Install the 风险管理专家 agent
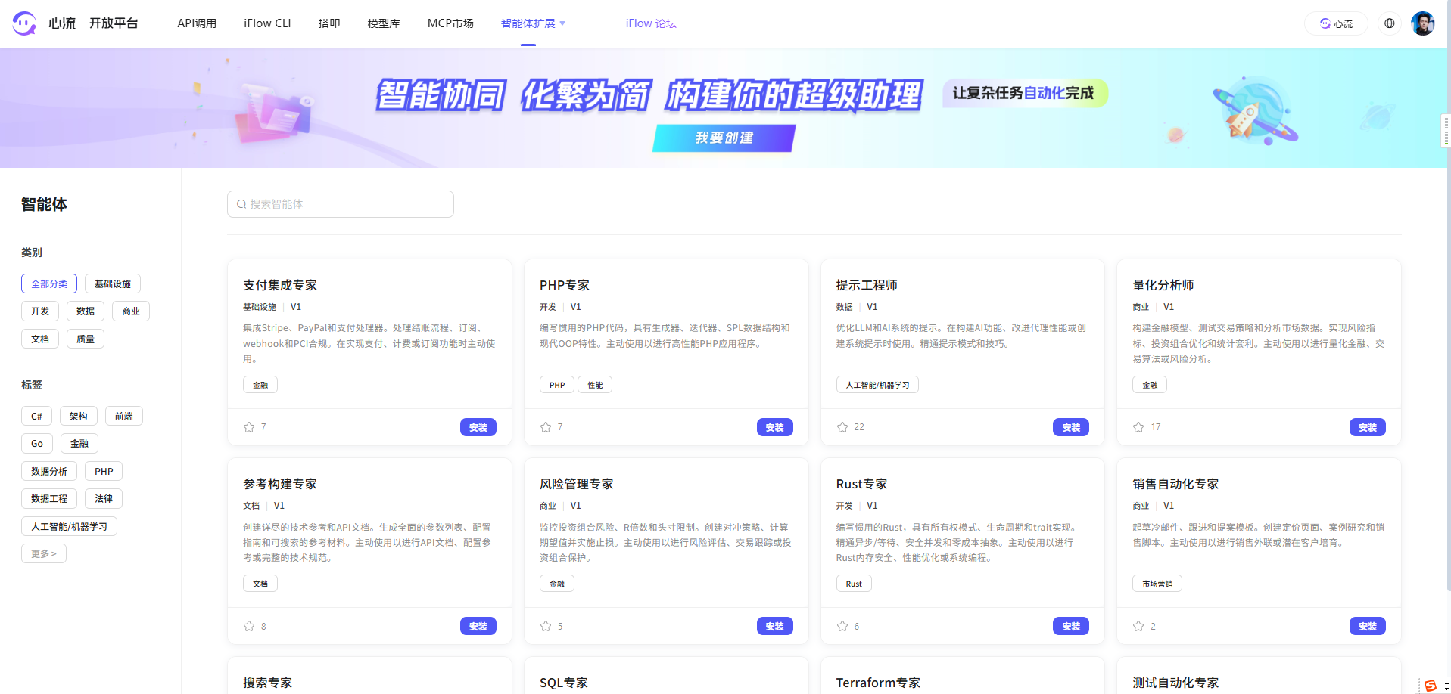 (x=774, y=626)
